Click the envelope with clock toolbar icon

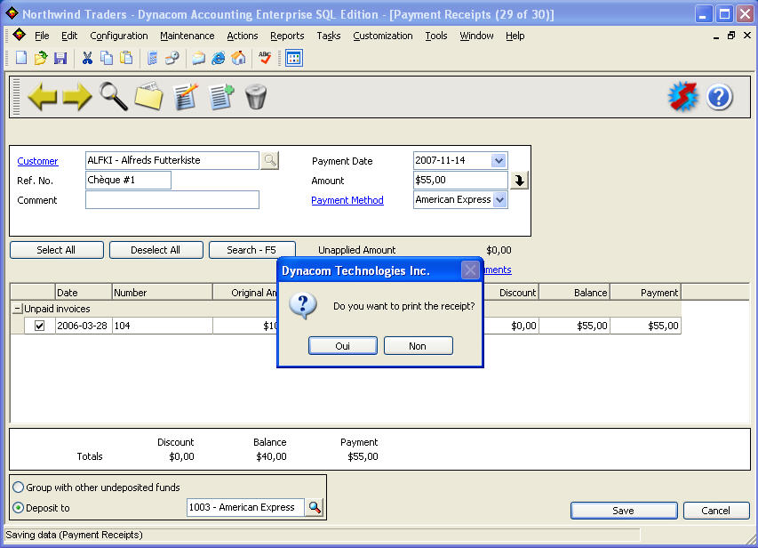172,58
